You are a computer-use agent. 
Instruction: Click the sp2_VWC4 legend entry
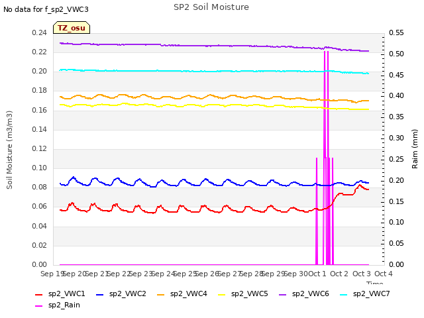[182, 294]
